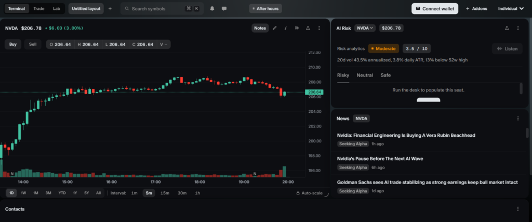Export the AI Risk panel
532x222 pixels.
coord(507,28)
